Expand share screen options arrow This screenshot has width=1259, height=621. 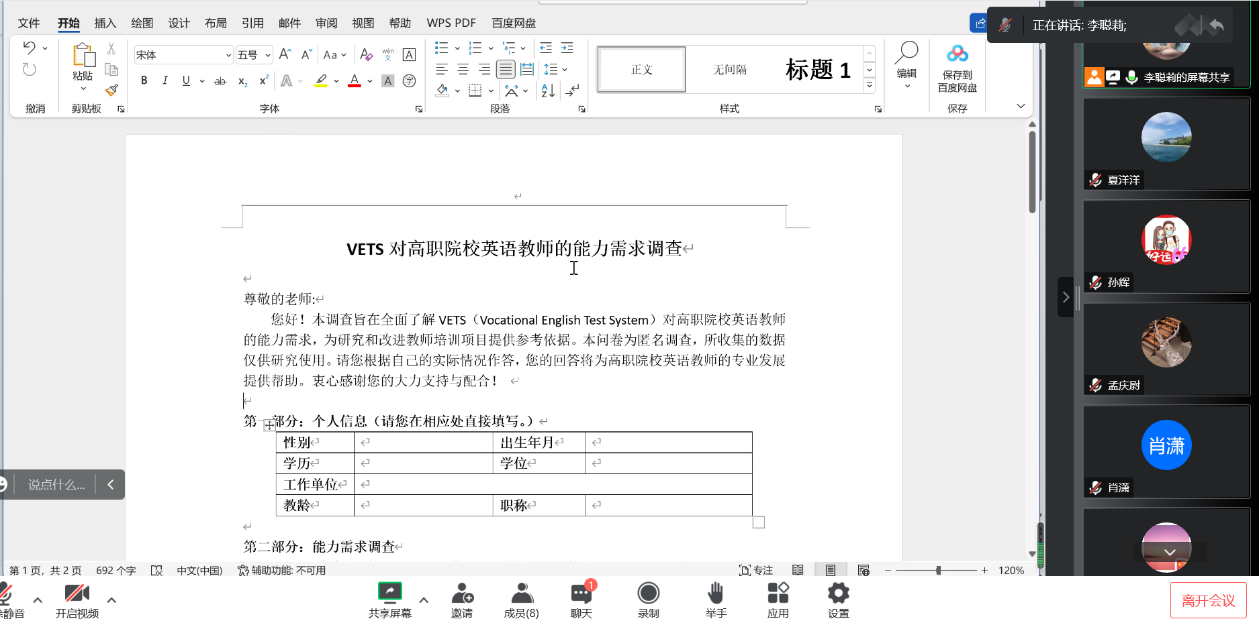424,600
